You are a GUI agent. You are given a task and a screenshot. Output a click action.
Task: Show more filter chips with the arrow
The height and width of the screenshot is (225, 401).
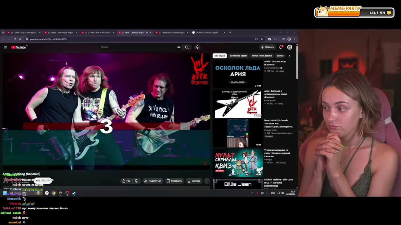(289, 56)
